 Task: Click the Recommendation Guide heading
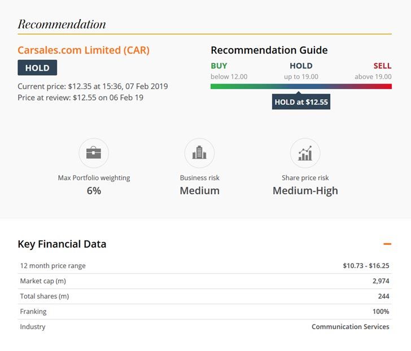(269, 50)
